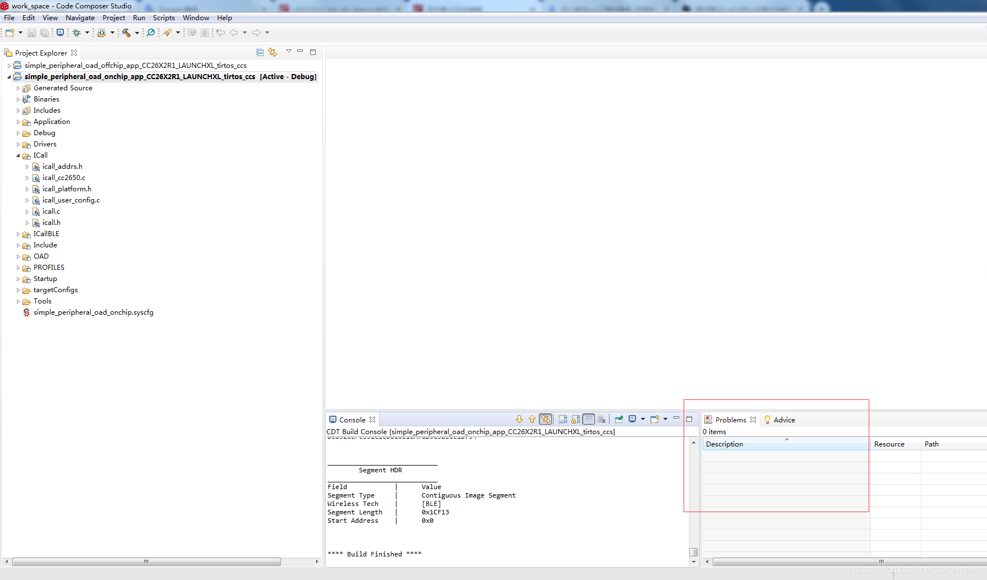Select simple_peripheral_oad_onchip.syscfg file

tap(93, 312)
